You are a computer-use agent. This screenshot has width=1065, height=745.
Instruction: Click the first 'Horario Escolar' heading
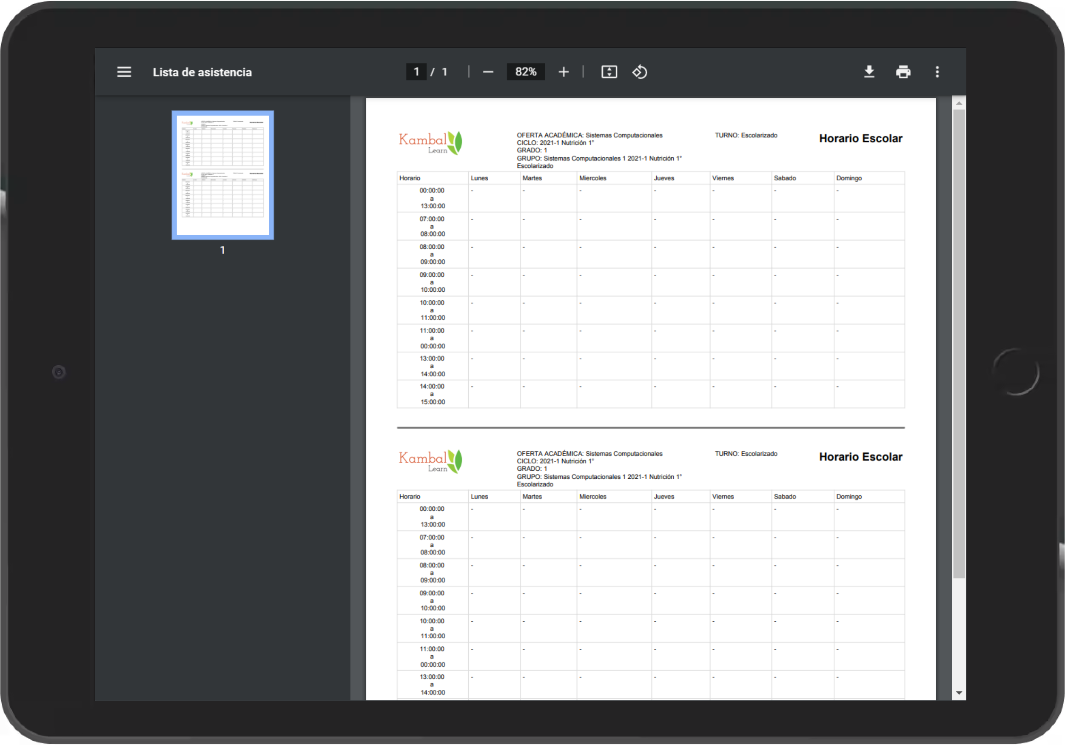[x=860, y=138]
